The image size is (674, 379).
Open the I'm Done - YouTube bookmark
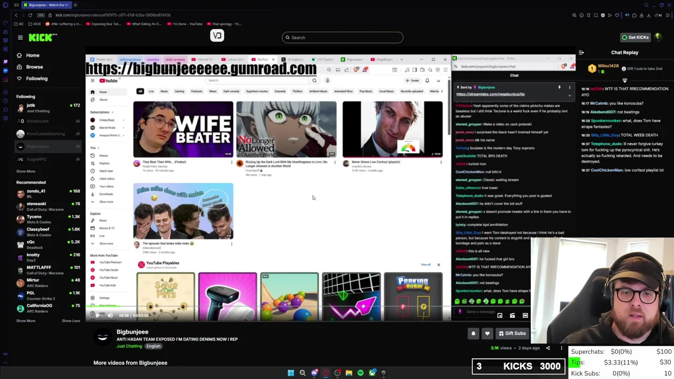click(184, 24)
